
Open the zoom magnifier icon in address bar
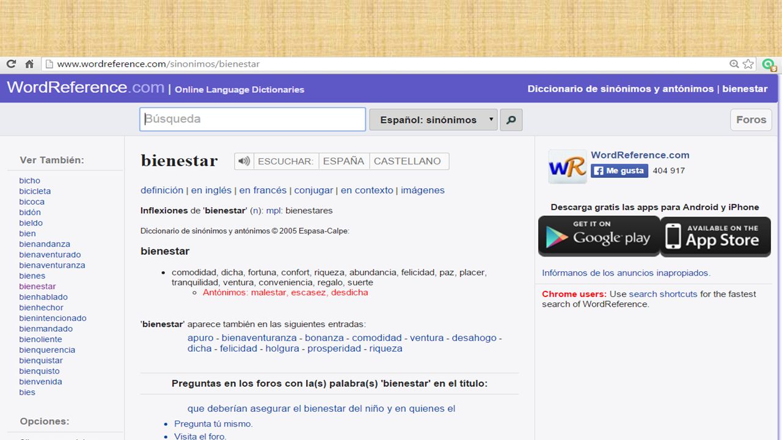(734, 64)
